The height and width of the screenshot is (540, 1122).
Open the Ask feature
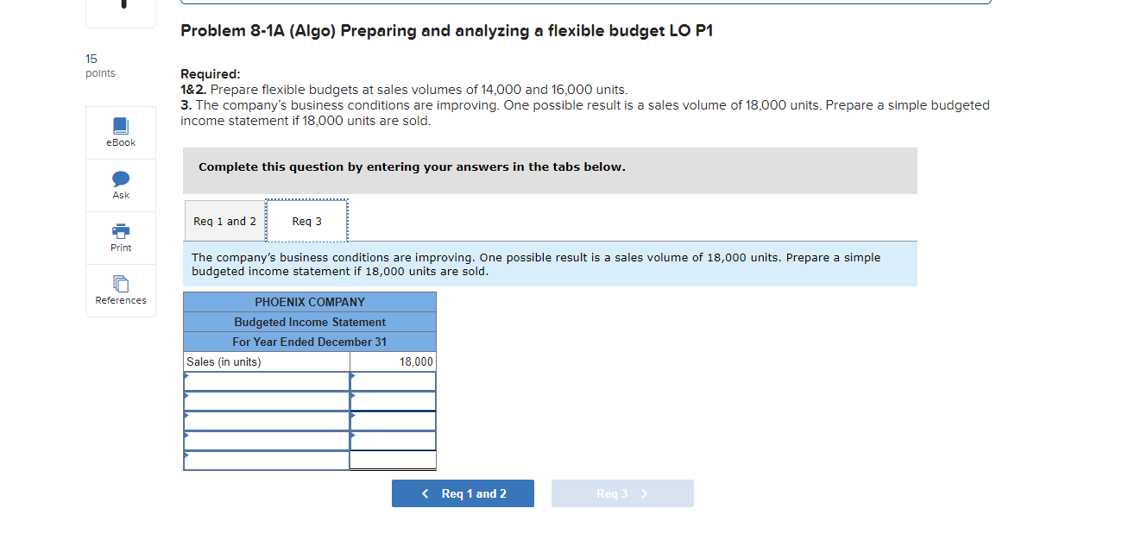(x=120, y=185)
